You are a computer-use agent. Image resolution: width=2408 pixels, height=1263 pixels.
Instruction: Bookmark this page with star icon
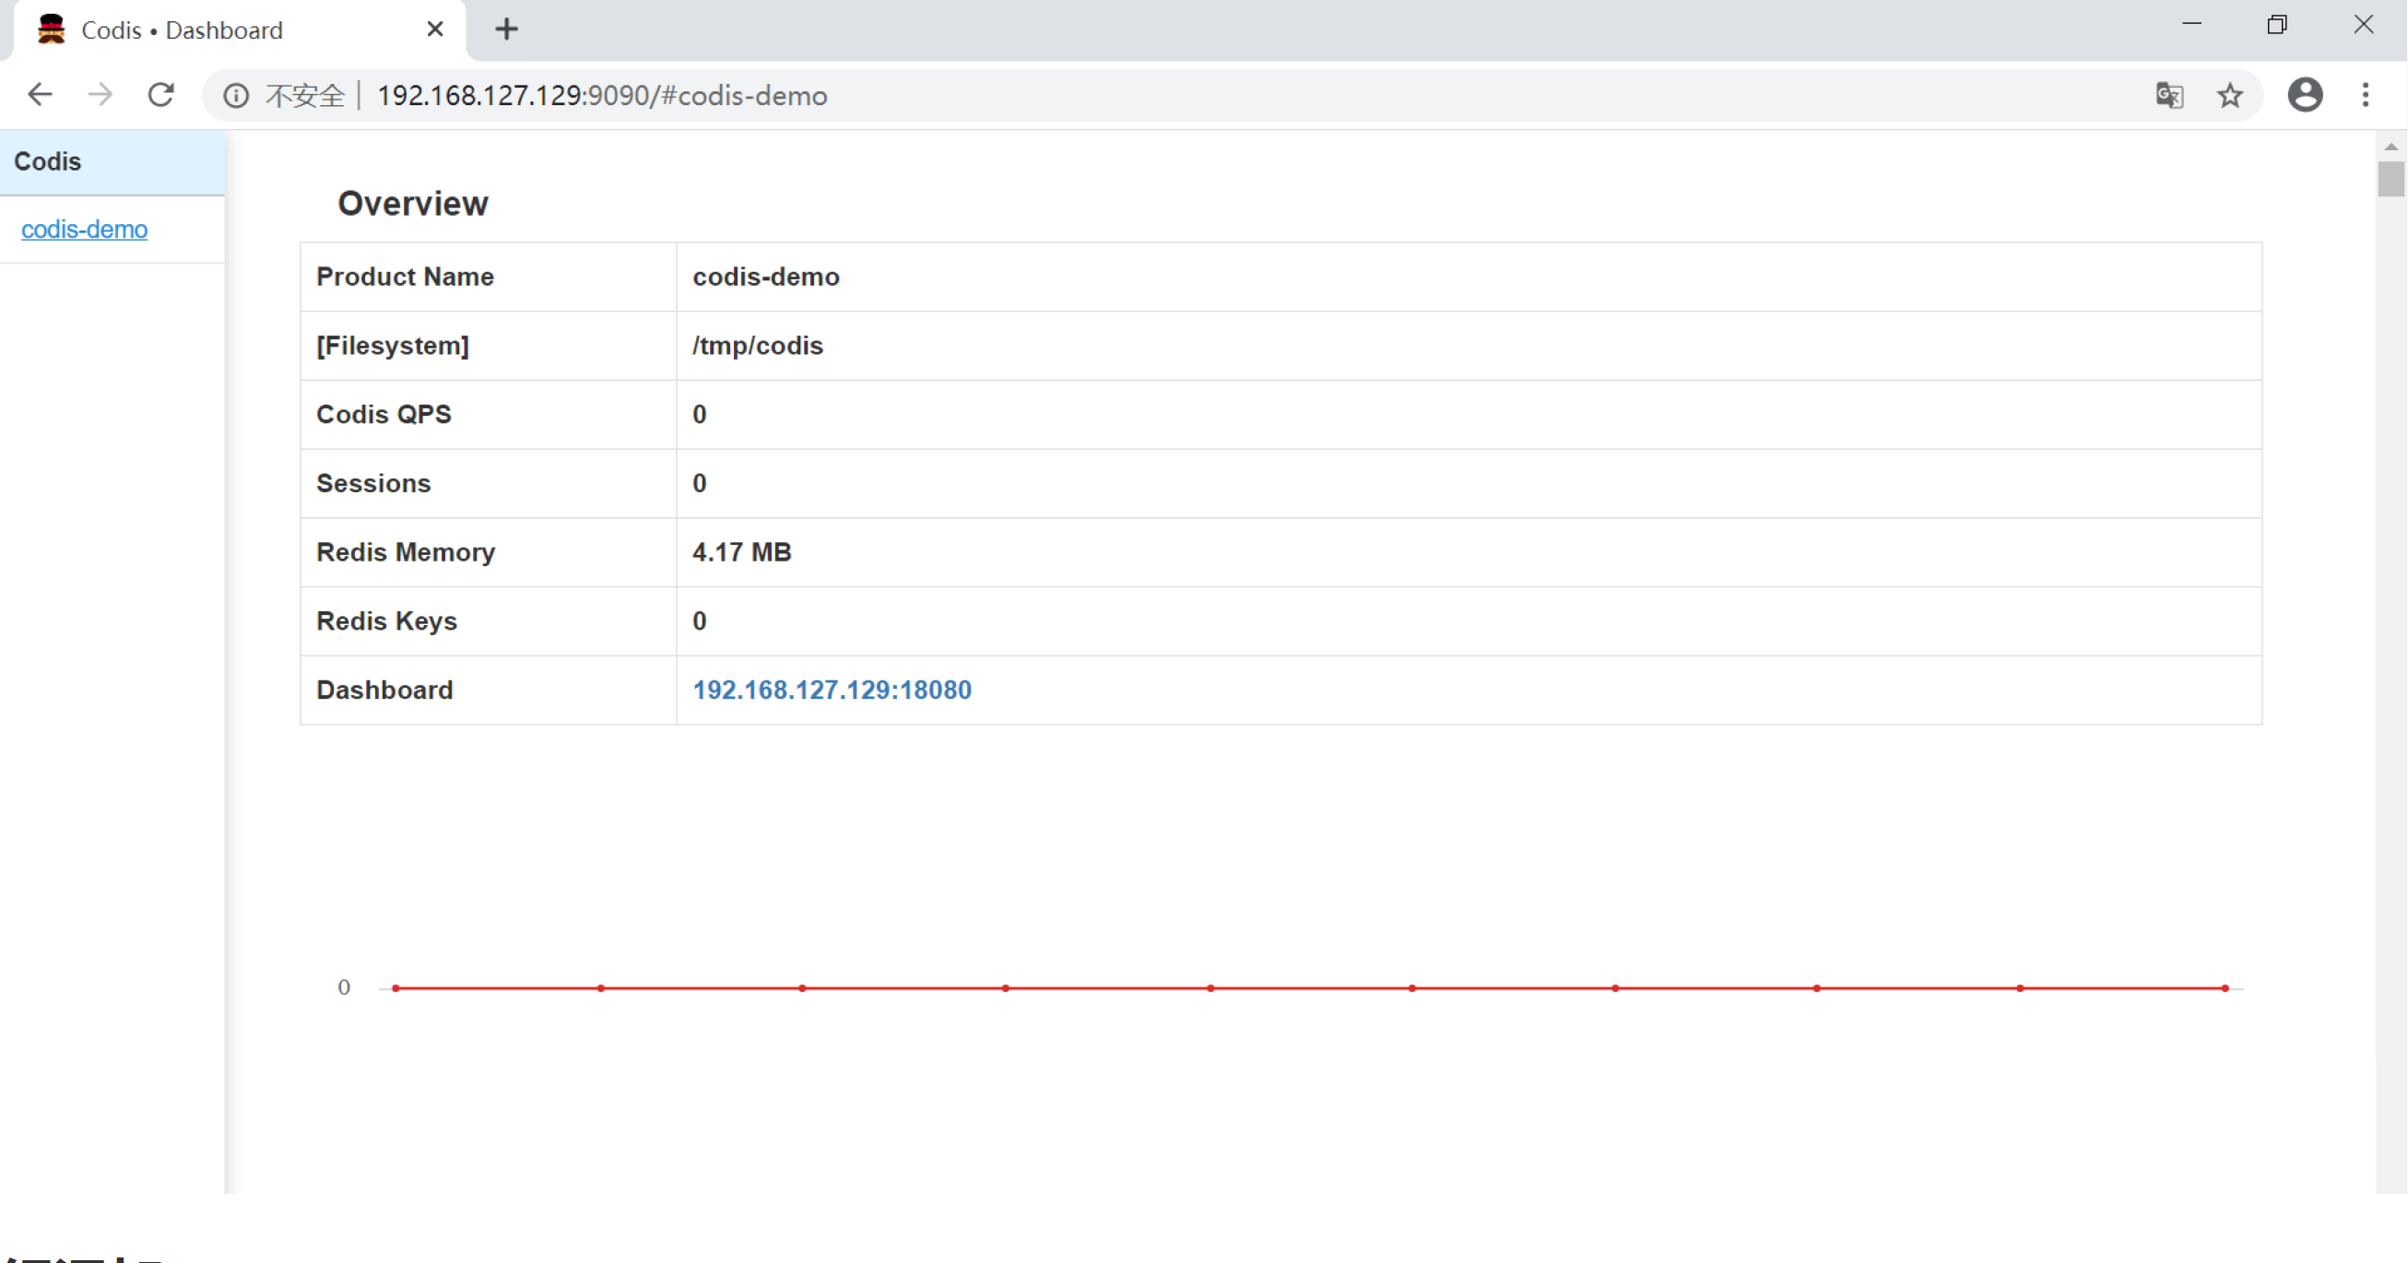[2230, 95]
